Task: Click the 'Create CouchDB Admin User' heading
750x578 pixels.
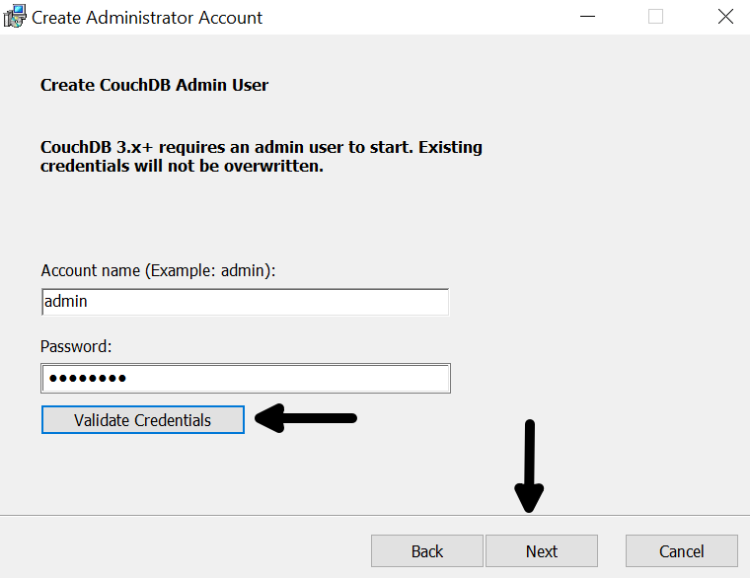Action: (154, 85)
